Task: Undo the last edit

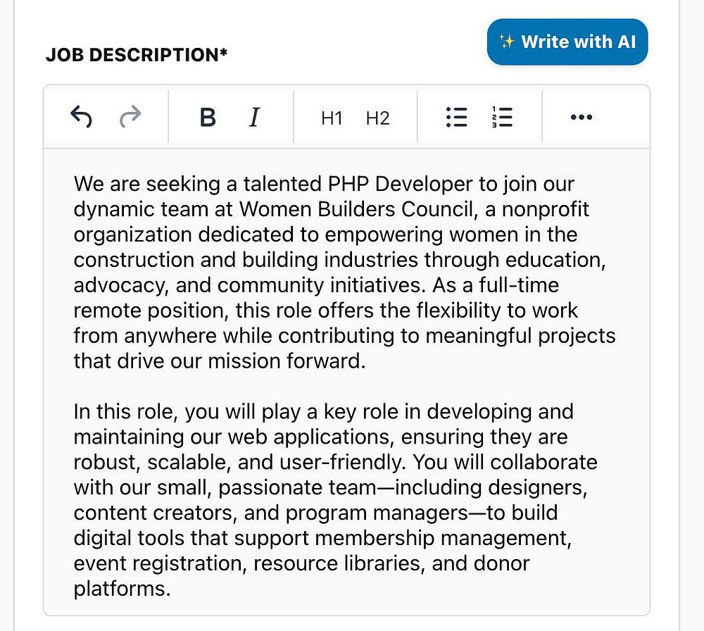Action: (82, 117)
